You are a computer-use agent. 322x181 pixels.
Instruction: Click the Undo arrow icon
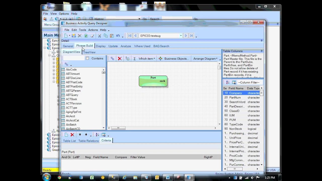(118, 36)
